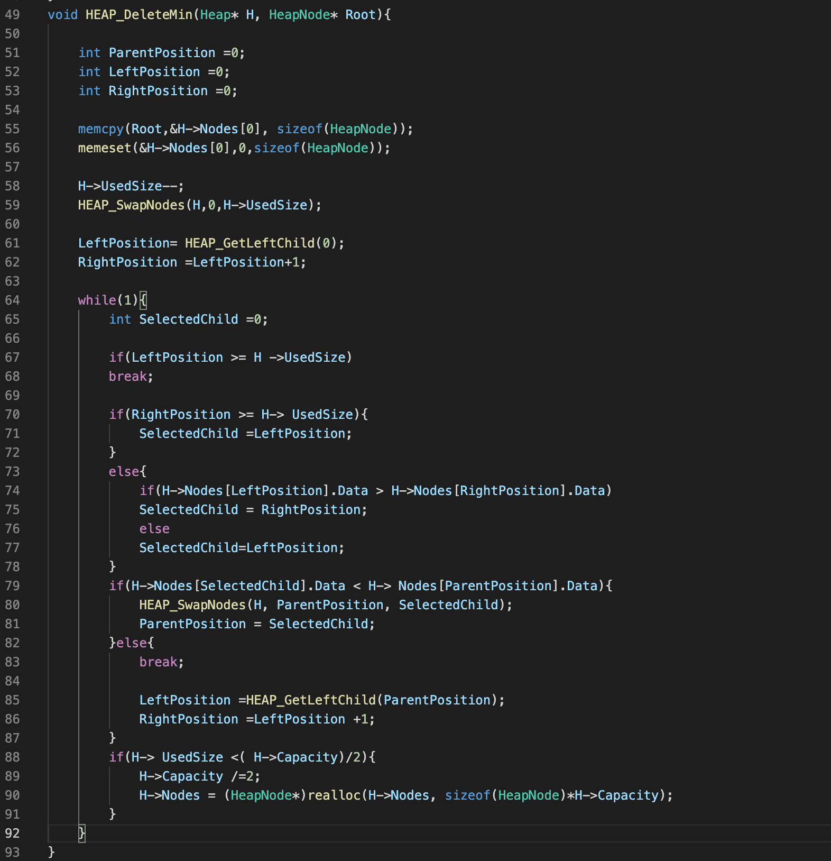The width and height of the screenshot is (831, 861).
Task: Click SelectedChild=LeftPosition on line 77
Action: pyautogui.click(x=242, y=548)
